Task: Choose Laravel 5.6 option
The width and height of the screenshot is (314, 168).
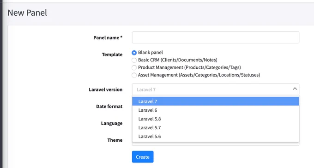Action: pos(216,136)
